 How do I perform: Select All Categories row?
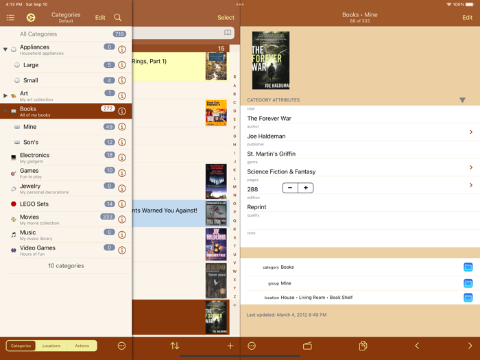(66, 34)
